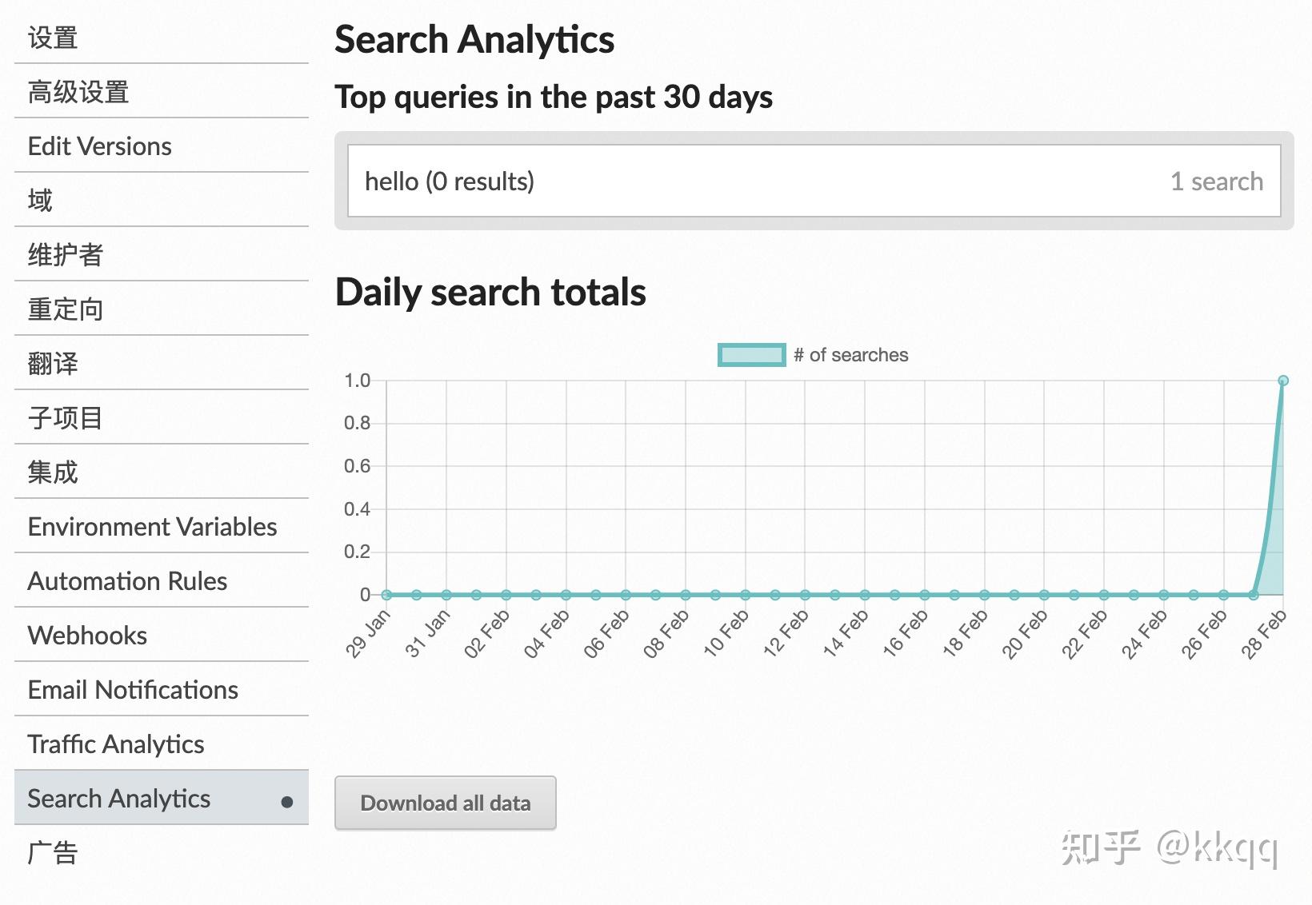Screen dimensions: 1312x905
Task: Open Edit Versions page
Action: click(100, 146)
